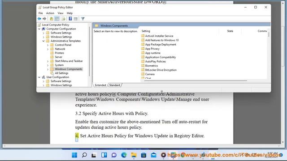Expand the Control Panel tree node

tap(48, 45)
